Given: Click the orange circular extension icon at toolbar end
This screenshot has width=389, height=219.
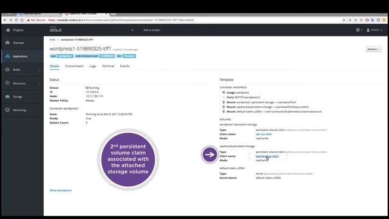Looking at the screenshot, I should click(384, 20).
